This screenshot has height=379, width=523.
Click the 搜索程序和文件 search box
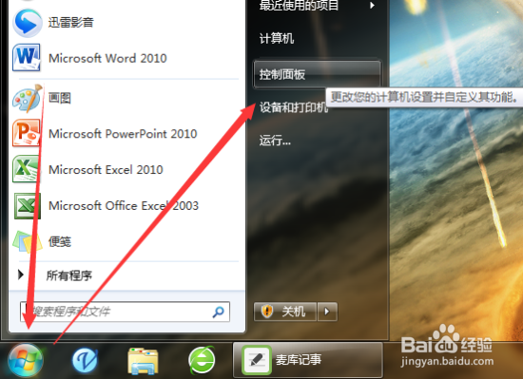[x=125, y=312]
